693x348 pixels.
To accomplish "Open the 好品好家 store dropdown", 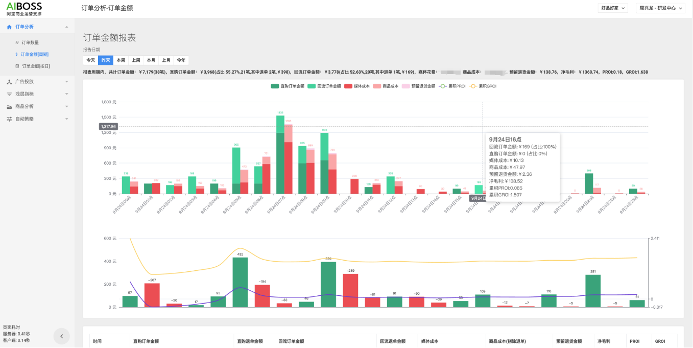I will click(x=613, y=8).
